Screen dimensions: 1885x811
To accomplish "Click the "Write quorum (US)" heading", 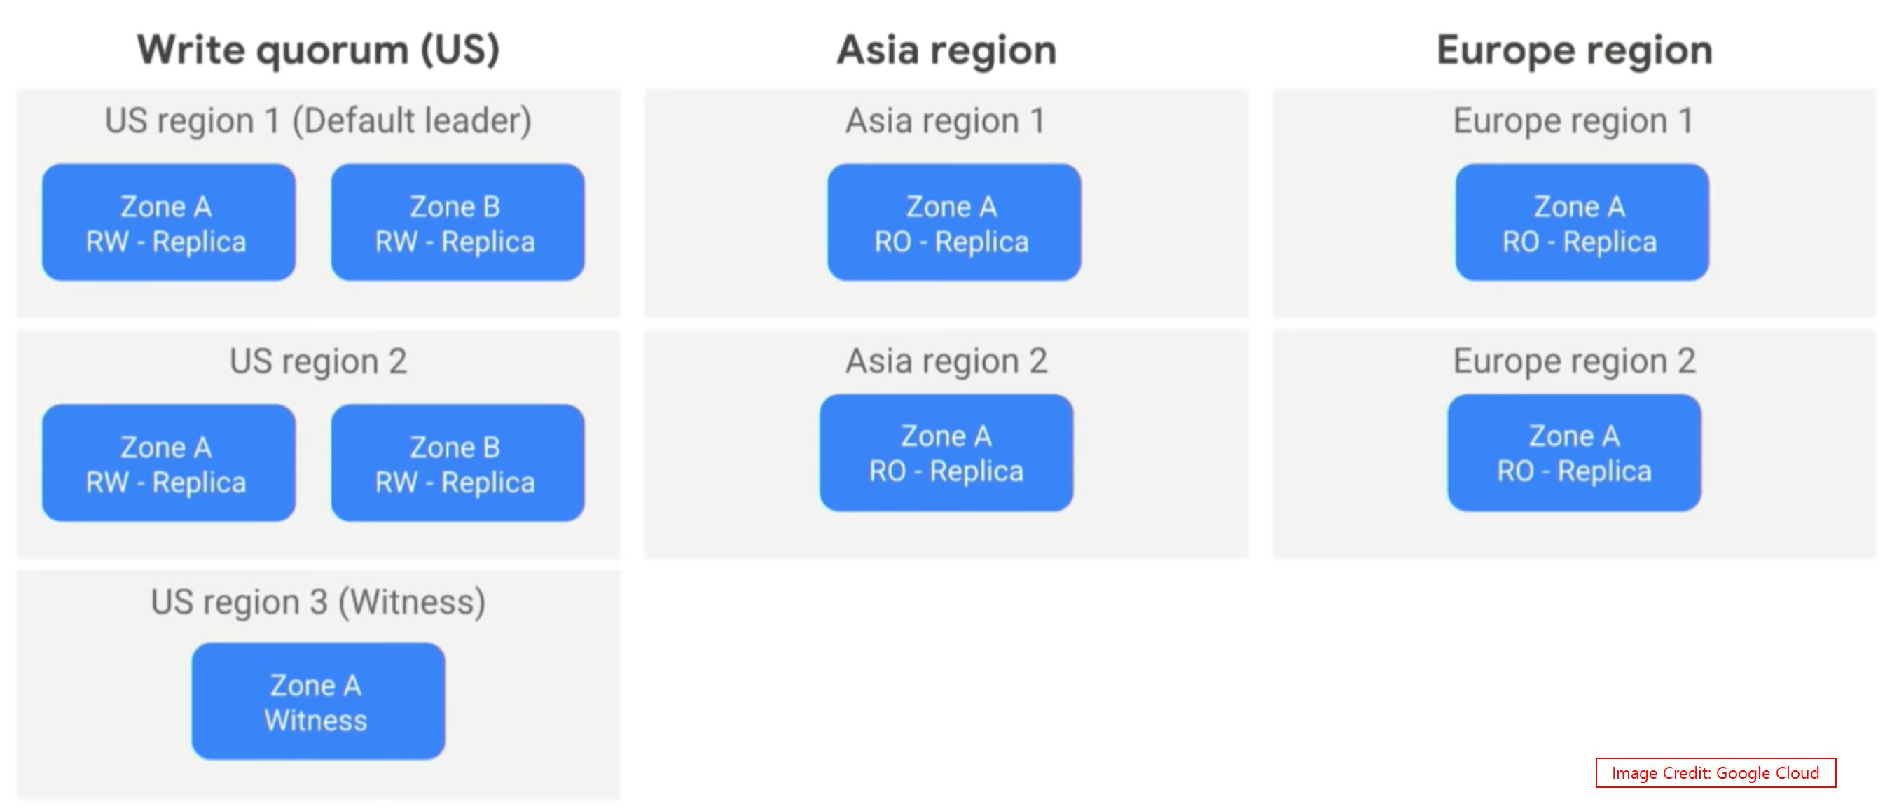I will tap(318, 50).
